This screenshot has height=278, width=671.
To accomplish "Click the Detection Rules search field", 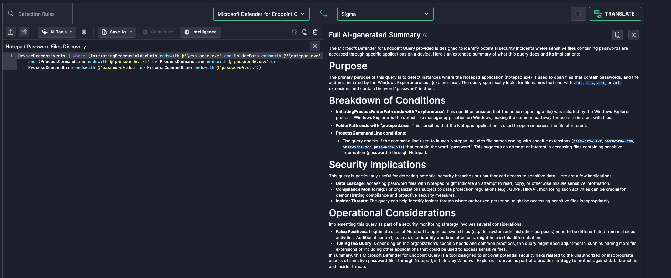I will coord(38,14).
